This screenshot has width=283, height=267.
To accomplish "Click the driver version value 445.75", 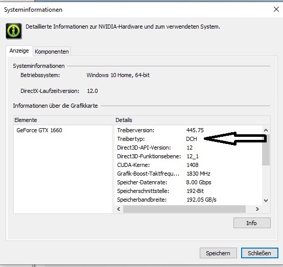I will pos(195,130).
